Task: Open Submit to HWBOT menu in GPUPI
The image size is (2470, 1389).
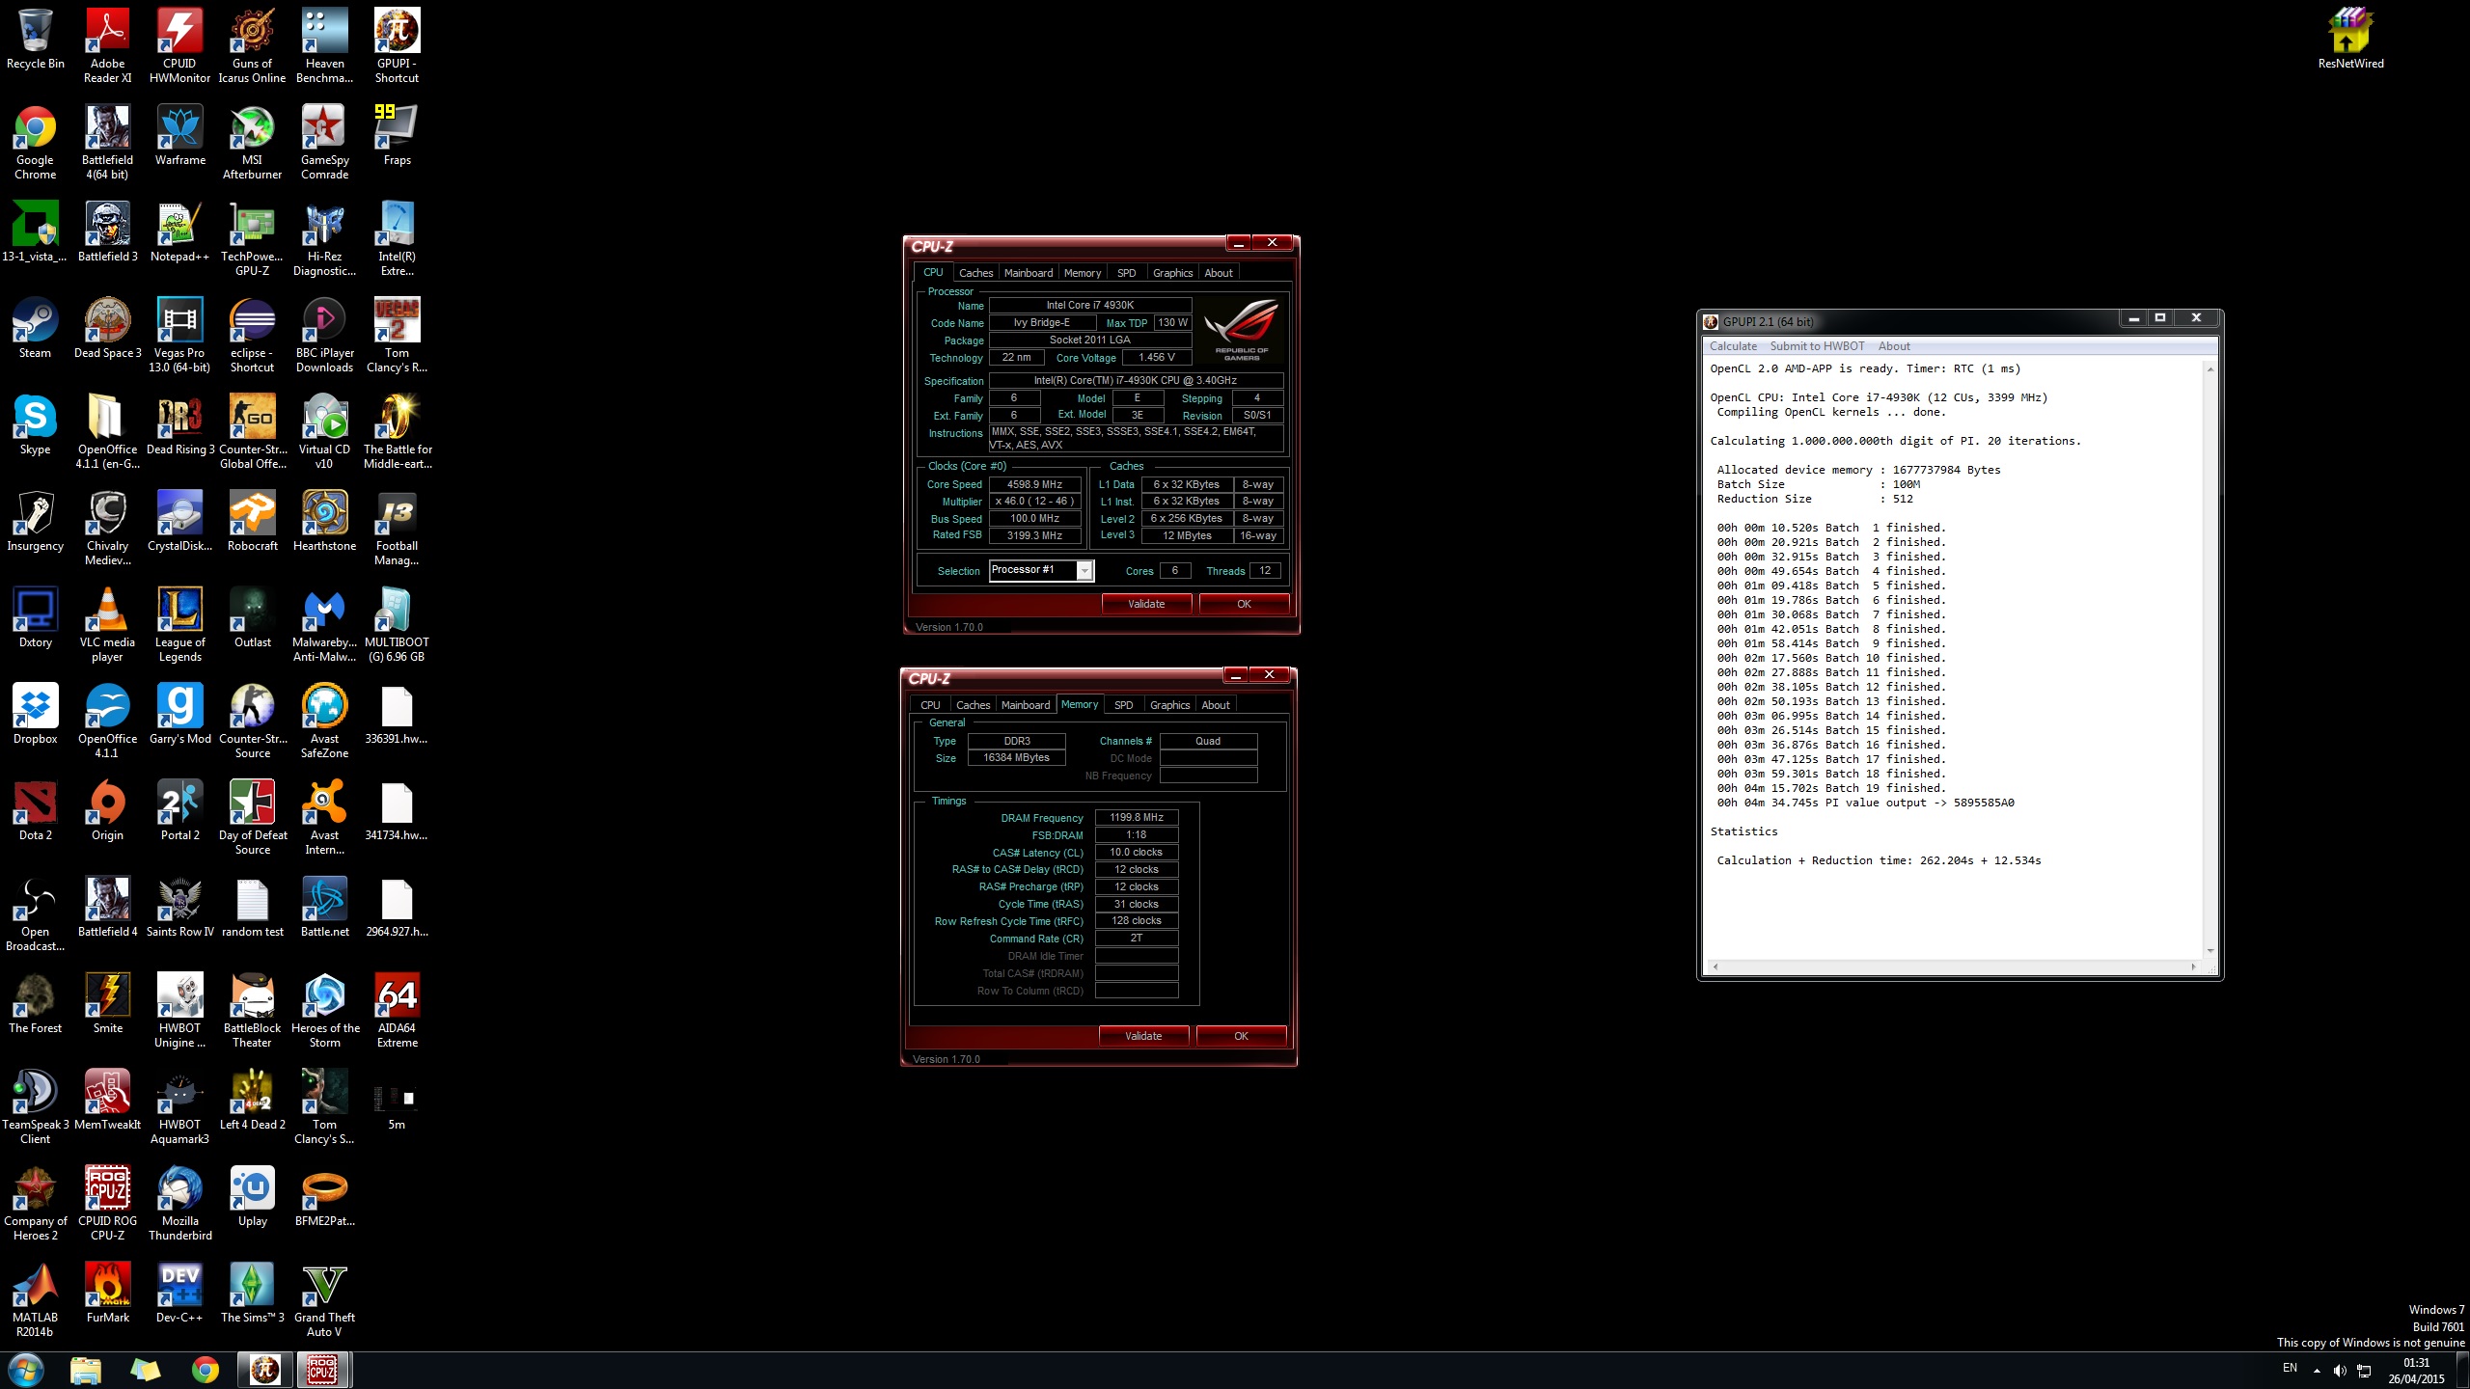Action: coord(1817,346)
